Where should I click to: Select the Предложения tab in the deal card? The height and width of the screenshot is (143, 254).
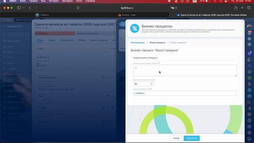[67, 40]
